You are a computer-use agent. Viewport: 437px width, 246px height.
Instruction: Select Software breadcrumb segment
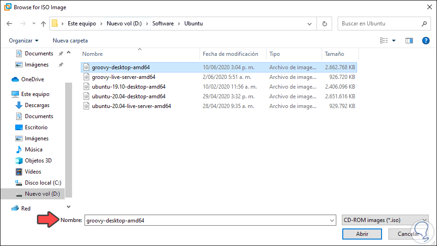163,24
